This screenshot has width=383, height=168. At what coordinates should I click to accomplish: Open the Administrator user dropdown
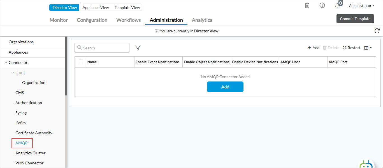coord(361,6)
